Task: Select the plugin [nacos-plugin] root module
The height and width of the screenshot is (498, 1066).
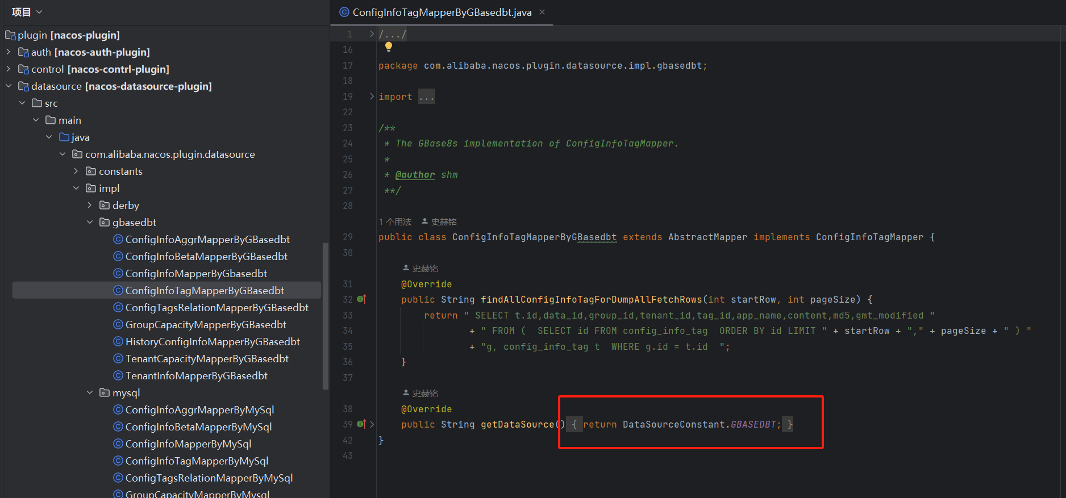Action: [63, 35]
